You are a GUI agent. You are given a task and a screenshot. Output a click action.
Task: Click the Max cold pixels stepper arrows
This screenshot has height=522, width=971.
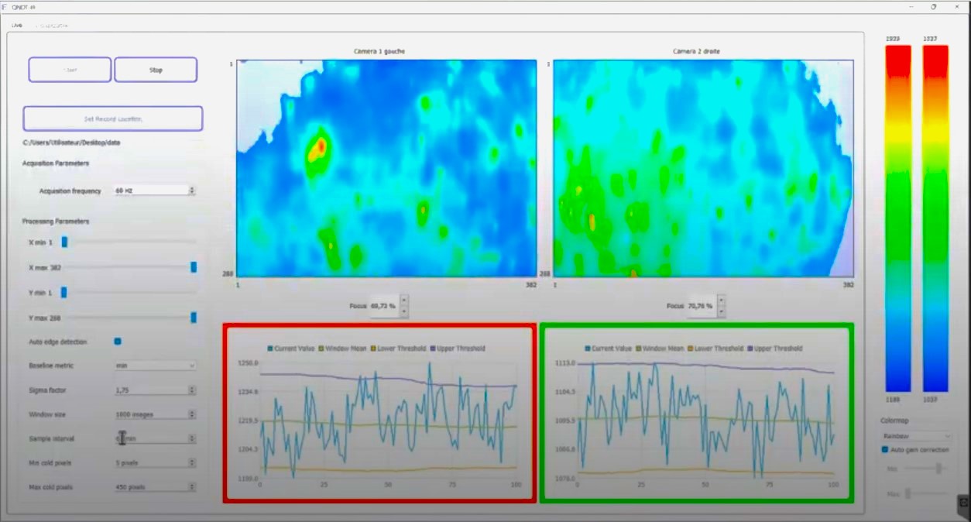(x=192, y=487)
